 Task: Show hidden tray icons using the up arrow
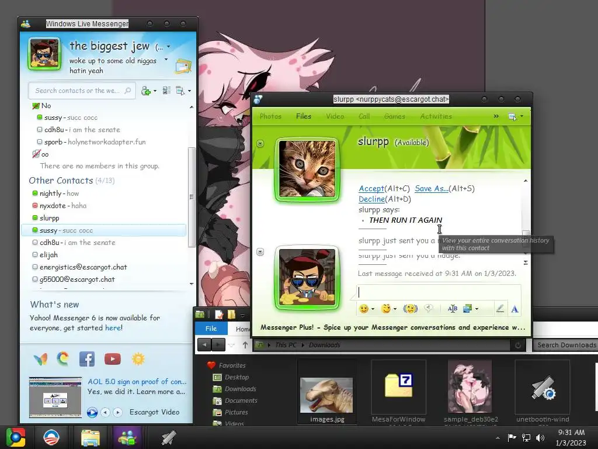coord(498,438)
